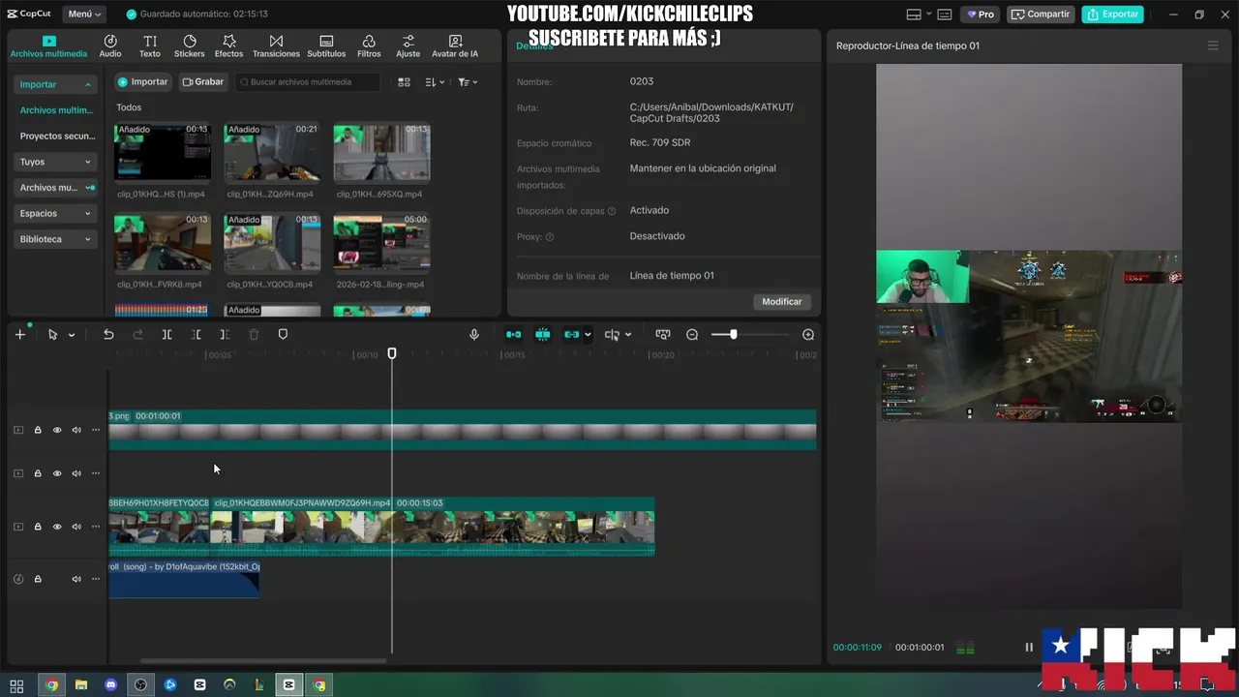Screen dimensions: 1239x697
Task: Click the timeline zoom slider handle
Action: click(x=734, y=335)
